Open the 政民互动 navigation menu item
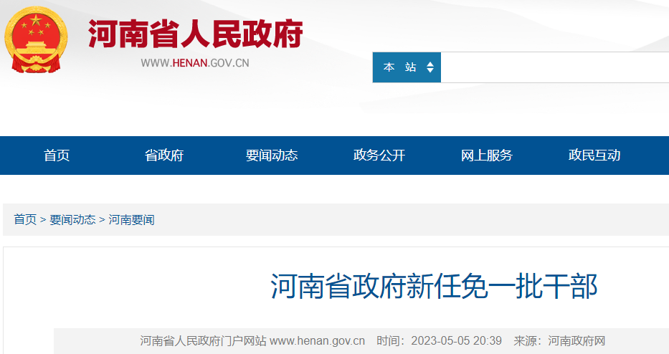This screenshot has width=669, height=354. coord(594,156)
